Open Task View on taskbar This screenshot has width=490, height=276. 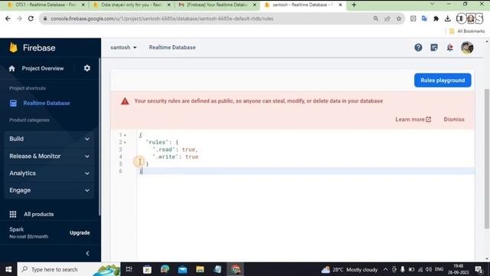129,269
